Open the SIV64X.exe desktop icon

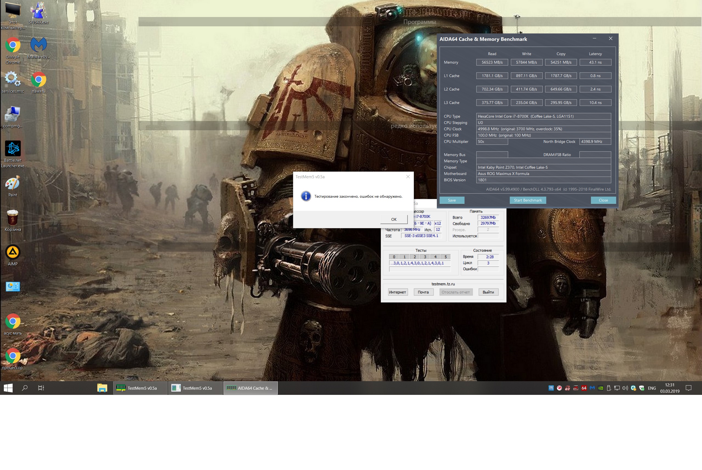[38, 13]
